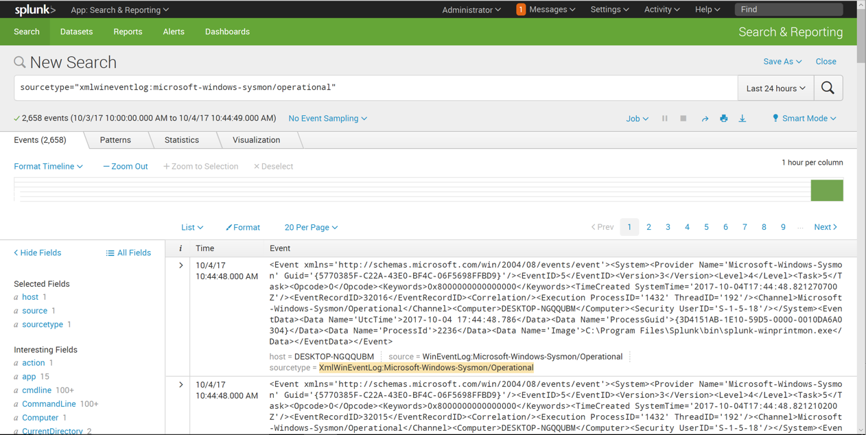Go to Alerts nav tab

click(174, 32)
